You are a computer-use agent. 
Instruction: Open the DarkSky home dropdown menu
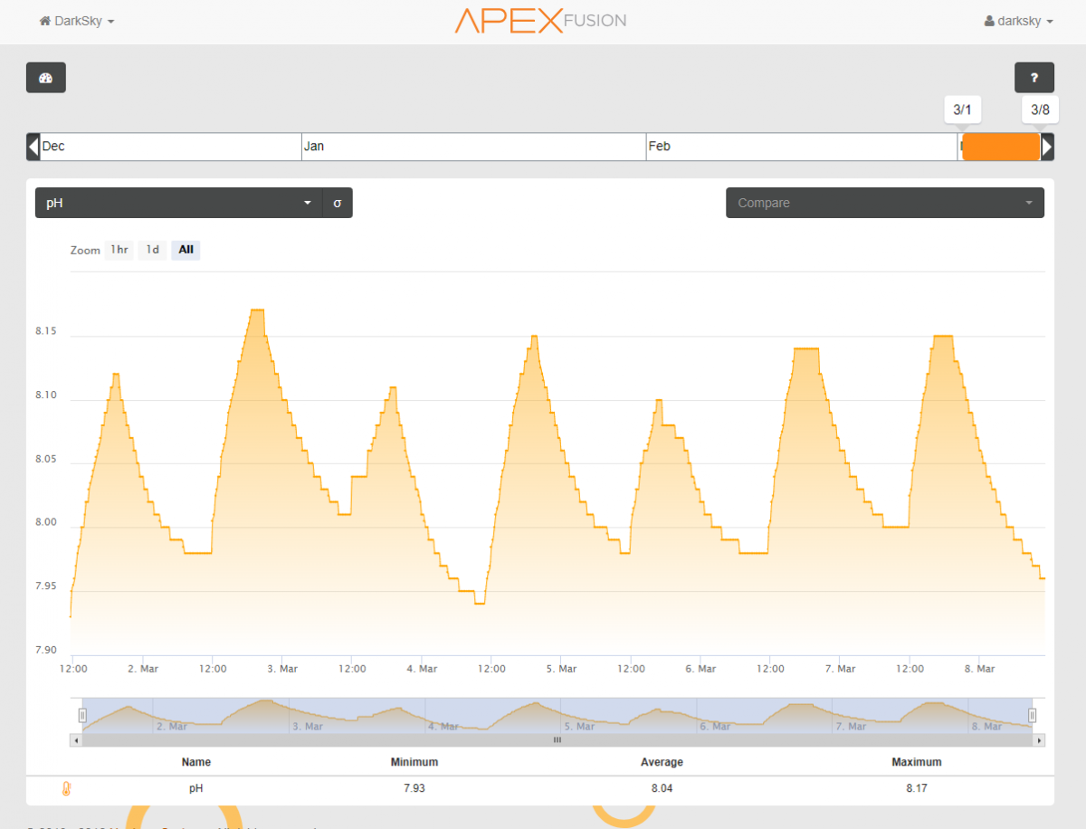pyautogui.click(x=77, y=21)
